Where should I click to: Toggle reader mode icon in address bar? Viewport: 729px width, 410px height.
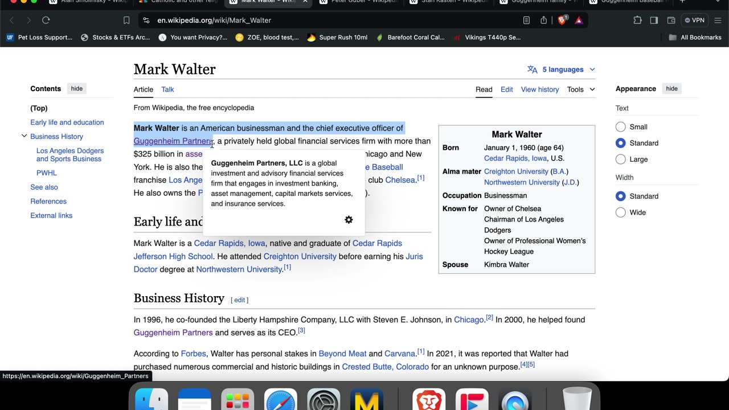click(526, 20)
